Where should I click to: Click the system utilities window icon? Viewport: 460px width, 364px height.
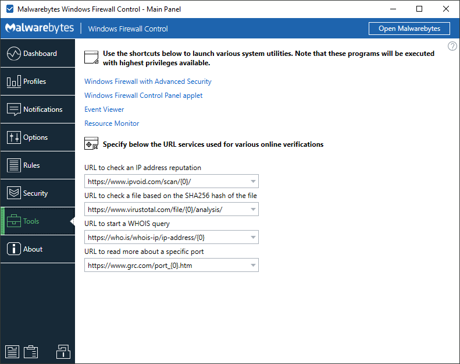(x=91, y=57)
